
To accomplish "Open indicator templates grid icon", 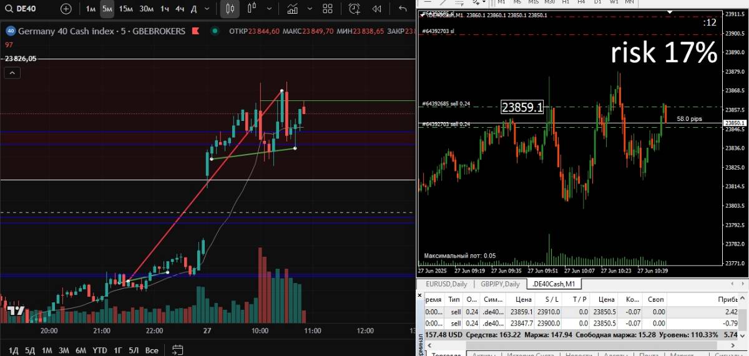I will [x=328, y=9].
